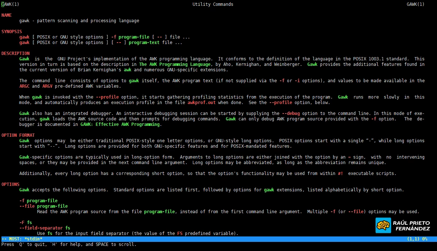Click the MOST: *stdin* status bar label
Screen dimensions: 437x251
tap(24, 239)
